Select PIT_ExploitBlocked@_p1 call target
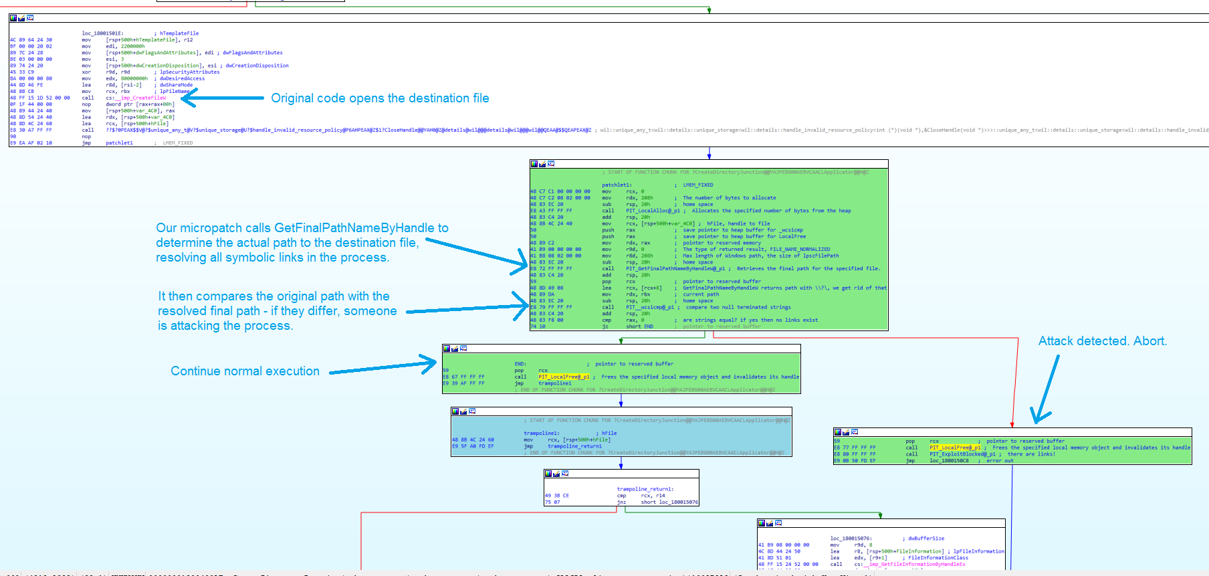 [962, 454]
